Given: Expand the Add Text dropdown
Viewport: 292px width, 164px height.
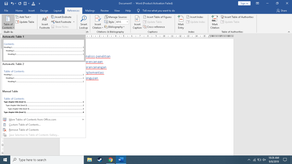Looking at the screenshot, I should pos(23,17).
